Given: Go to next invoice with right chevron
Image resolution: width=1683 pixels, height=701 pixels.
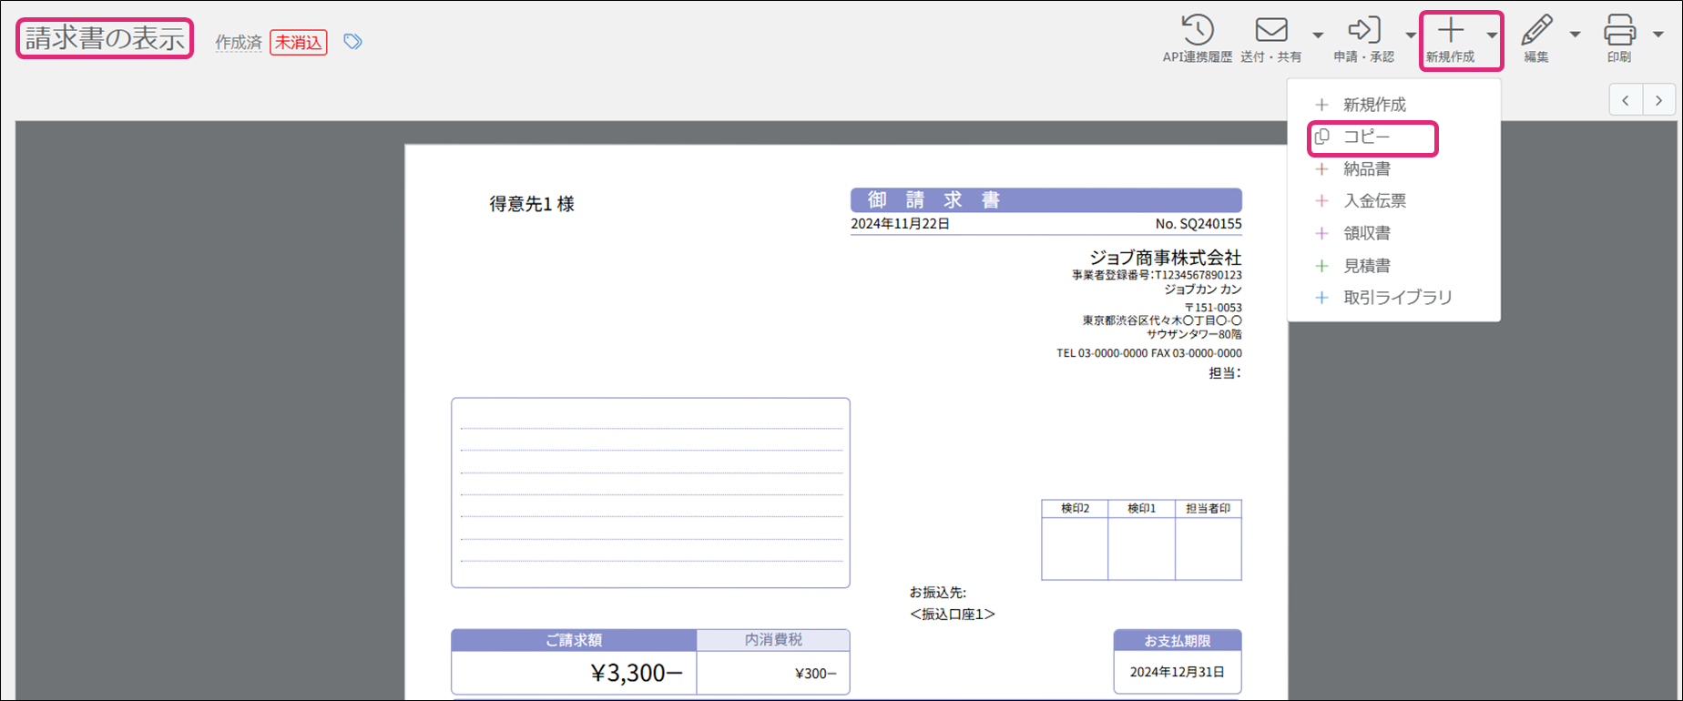Looking at the screenshot, I should [1658, 101].
